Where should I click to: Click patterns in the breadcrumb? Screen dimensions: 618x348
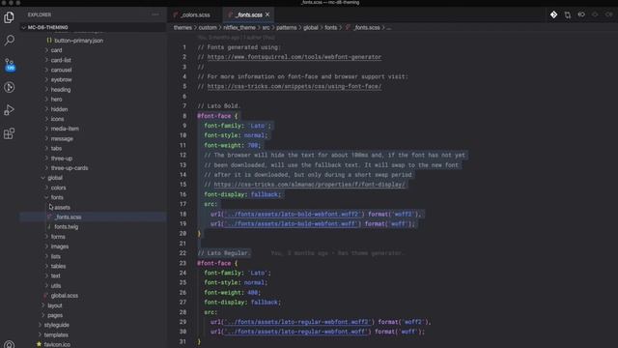coord(286,28)
